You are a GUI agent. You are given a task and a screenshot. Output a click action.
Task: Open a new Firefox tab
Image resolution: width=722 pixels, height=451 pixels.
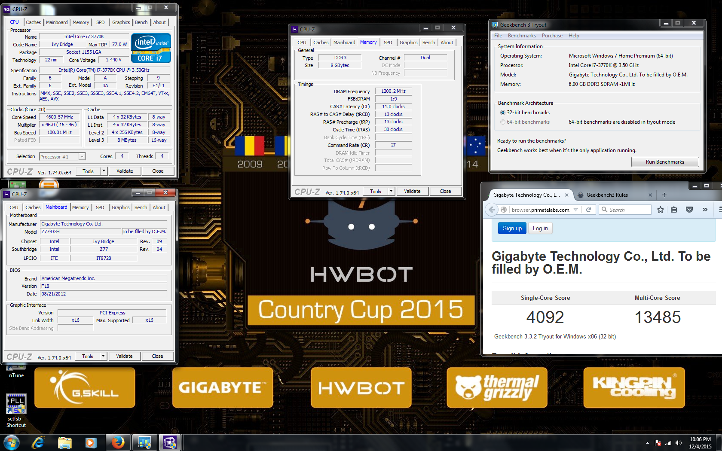(x=664, y=195)
